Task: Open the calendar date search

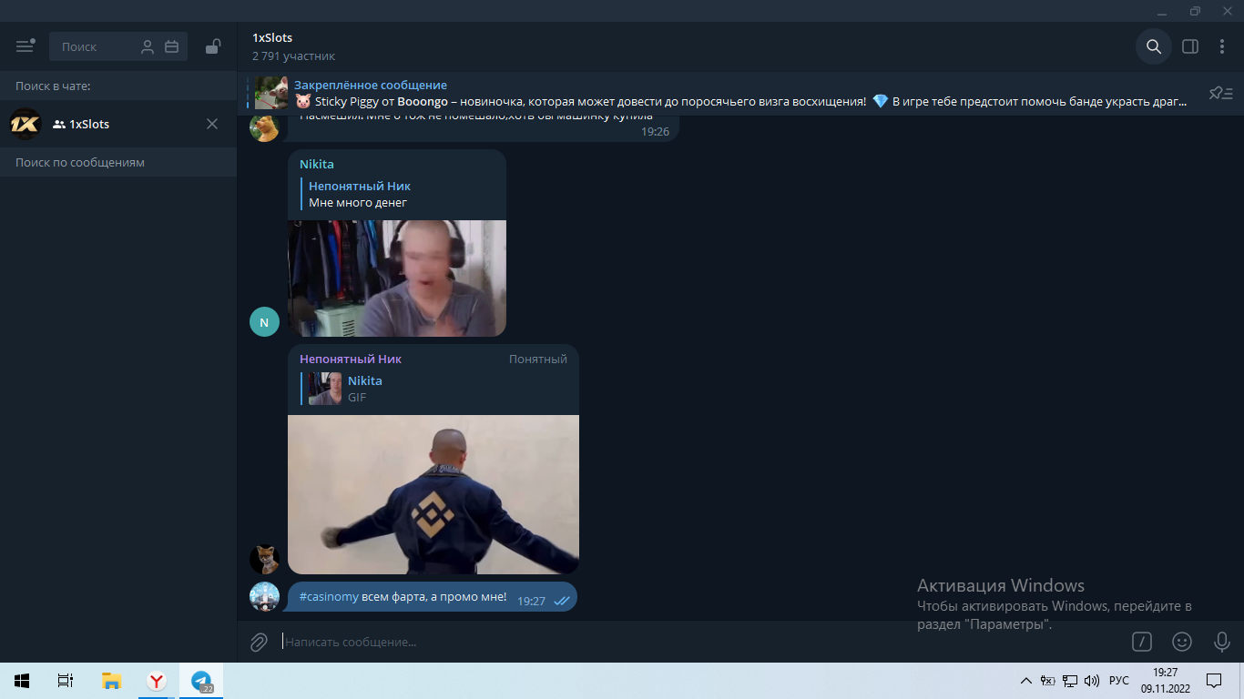Action: point(172,46)
